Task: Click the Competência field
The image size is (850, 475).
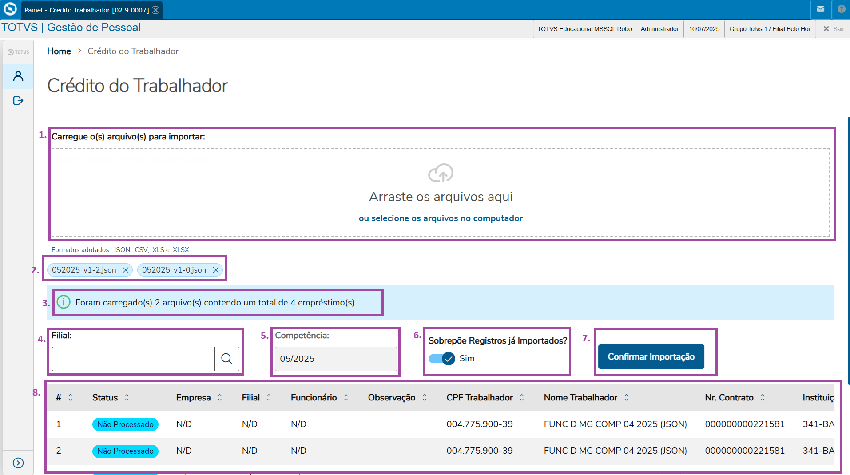Action: 336,359
